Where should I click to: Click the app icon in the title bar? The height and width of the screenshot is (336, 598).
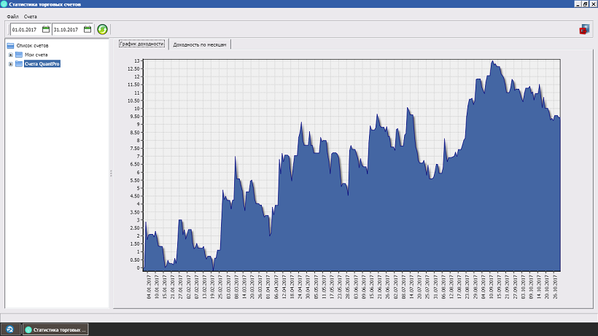coord(4,4)
